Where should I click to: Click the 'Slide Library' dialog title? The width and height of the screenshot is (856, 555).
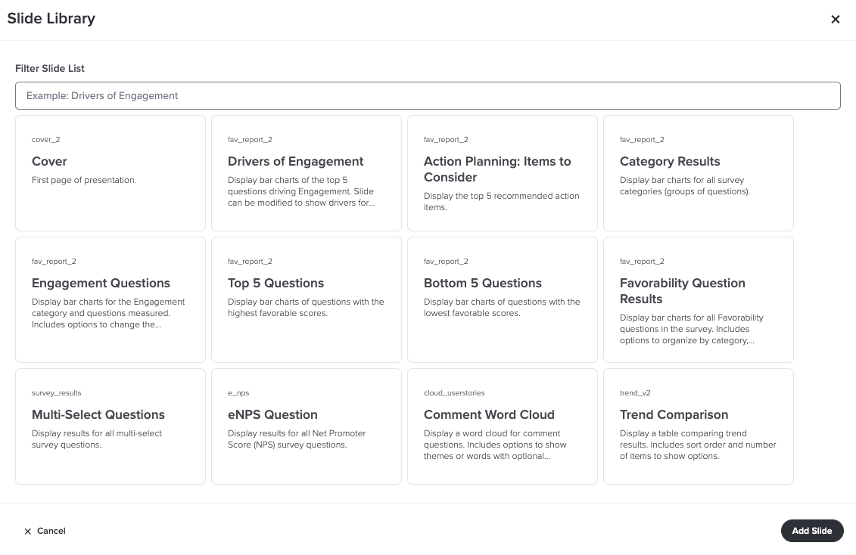[51, 19]
